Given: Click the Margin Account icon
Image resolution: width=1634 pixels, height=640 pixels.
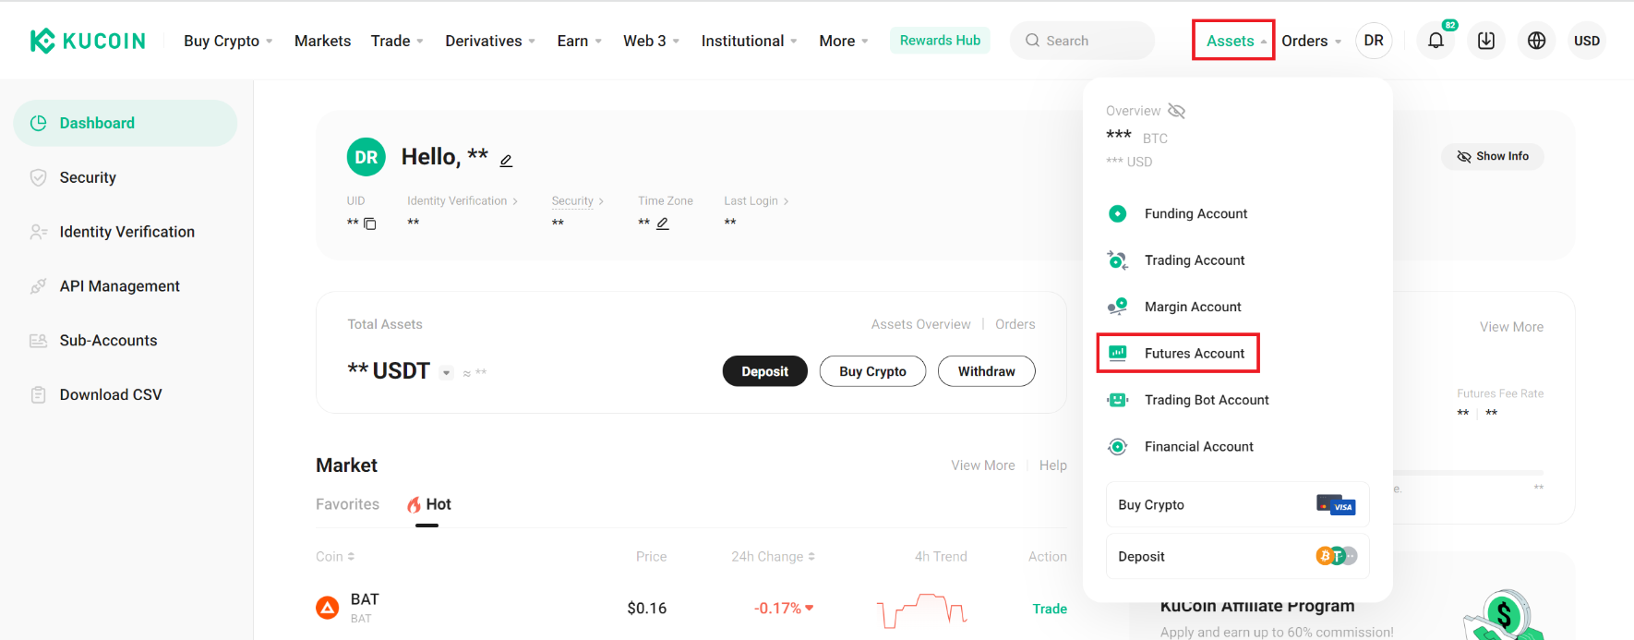Looking at the screenshot, I should (1117, 307).
